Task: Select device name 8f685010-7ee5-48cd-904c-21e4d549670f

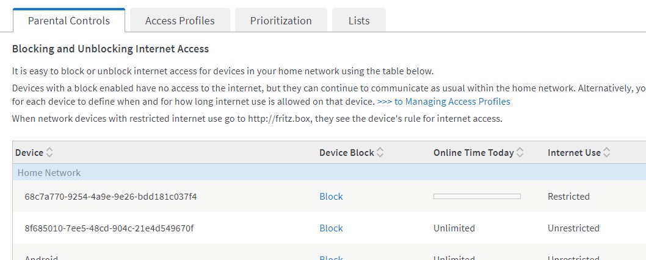Action: 109,228
